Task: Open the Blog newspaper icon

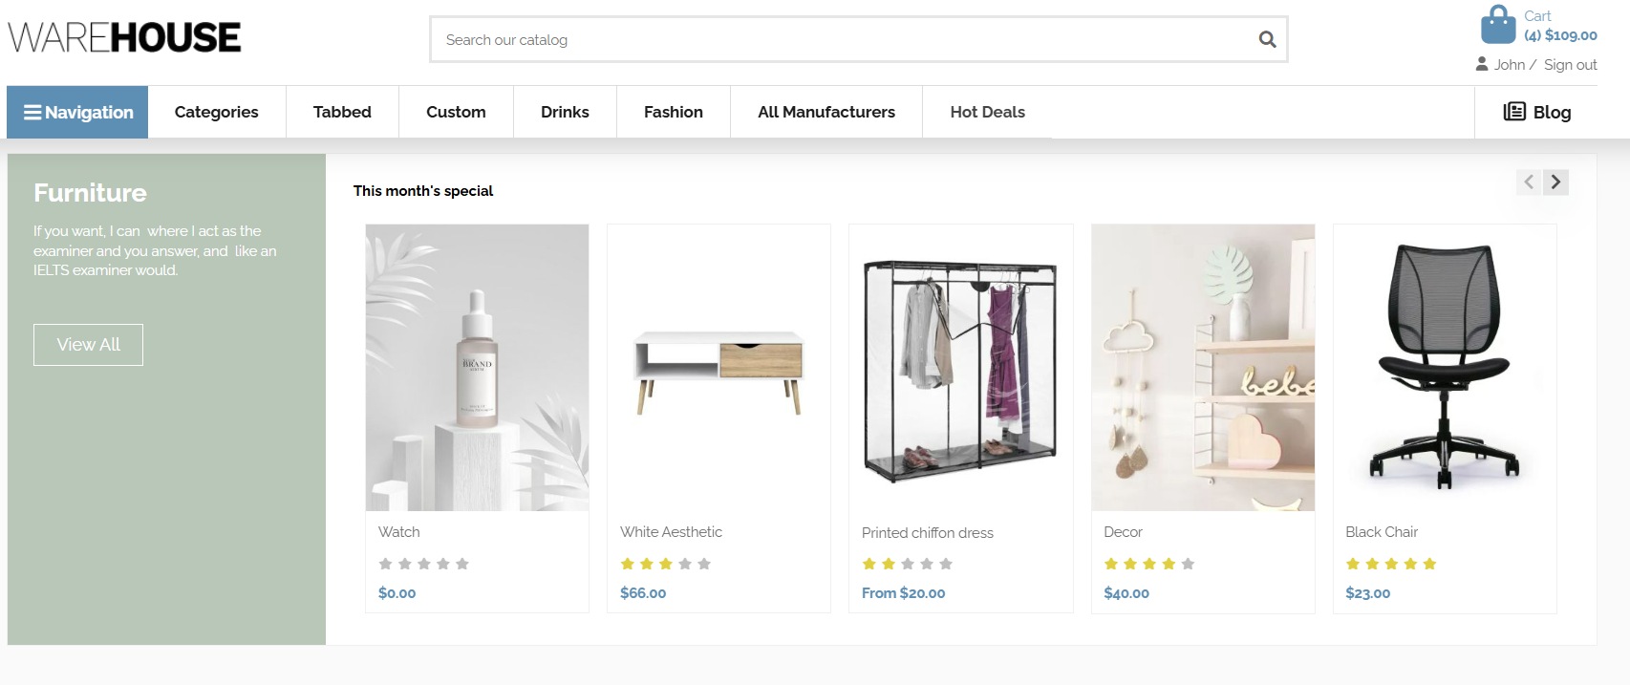Action: click(1514, 112)
